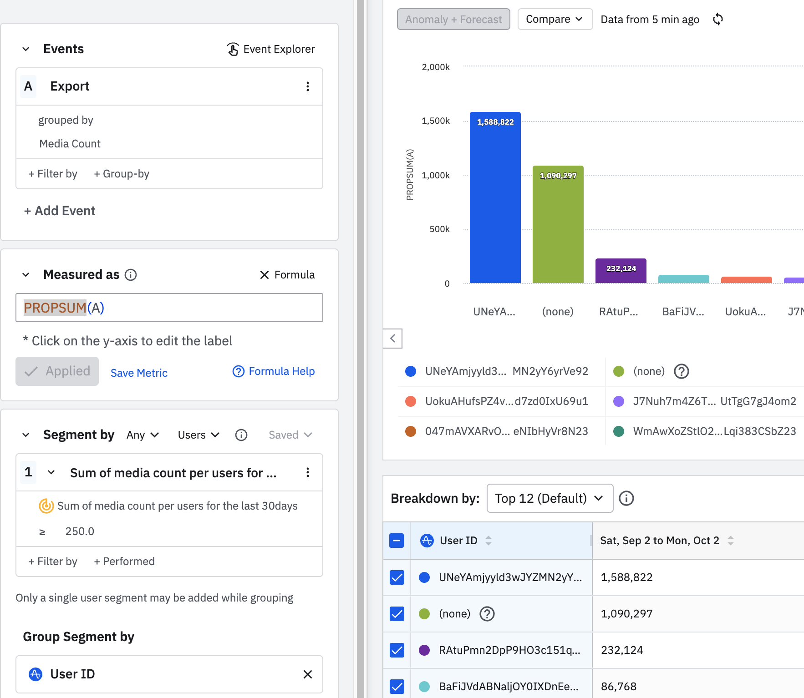Click the Save Metric link

click(139, 373)
